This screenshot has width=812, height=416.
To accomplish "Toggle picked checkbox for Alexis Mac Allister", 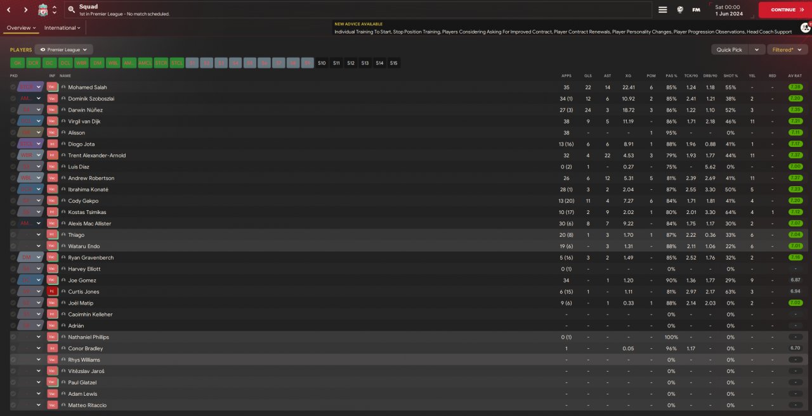I will [x=13, y=224].
